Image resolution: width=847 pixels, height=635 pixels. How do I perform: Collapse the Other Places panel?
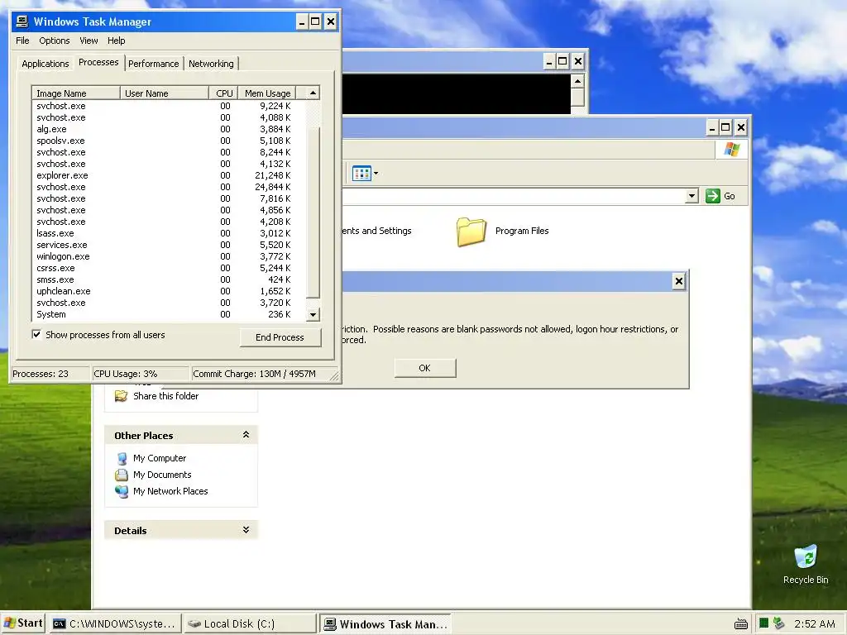(246, 435)
